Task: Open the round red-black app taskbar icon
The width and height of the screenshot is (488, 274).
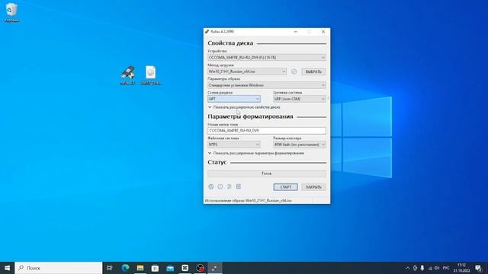Action: [200, 268]
